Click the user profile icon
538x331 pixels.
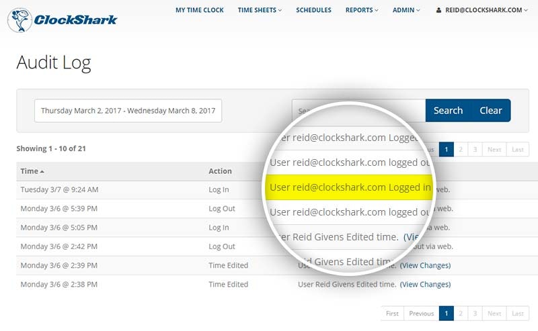pos(438,10)
